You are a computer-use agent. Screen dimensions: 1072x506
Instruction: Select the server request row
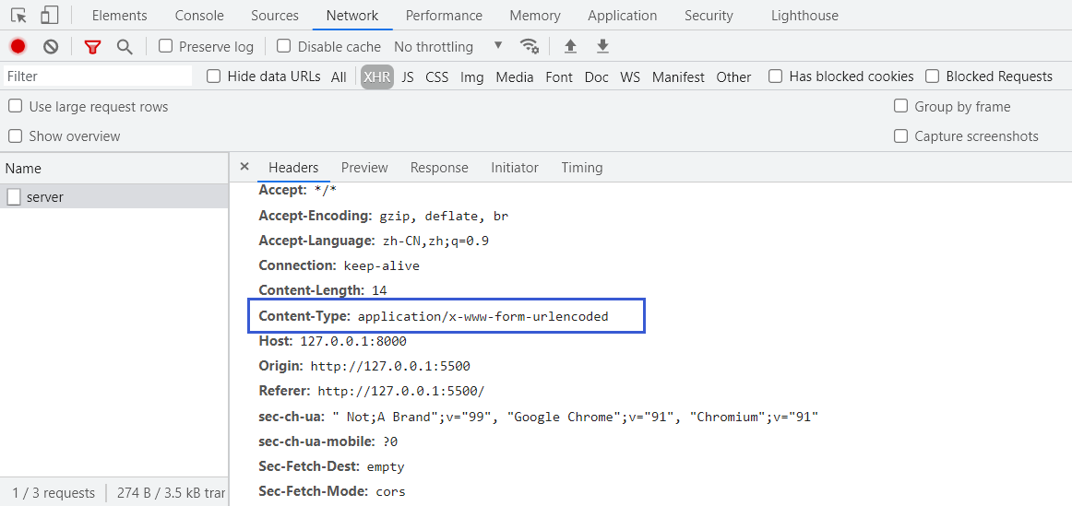114,197
